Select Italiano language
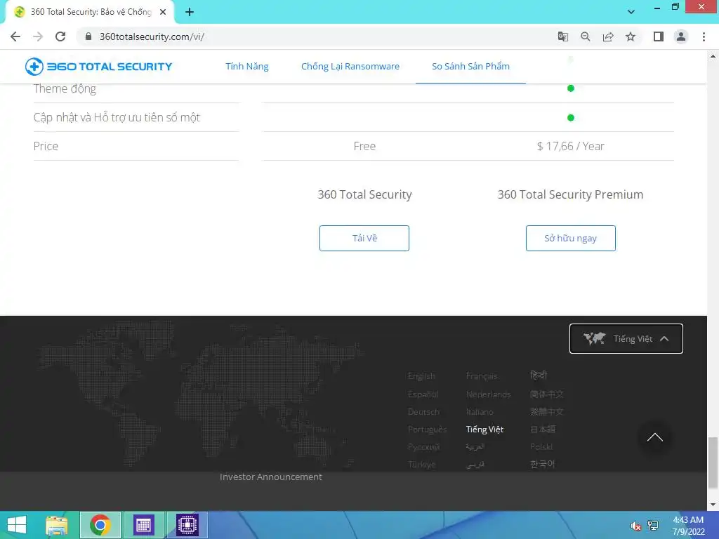 point(480,411)
